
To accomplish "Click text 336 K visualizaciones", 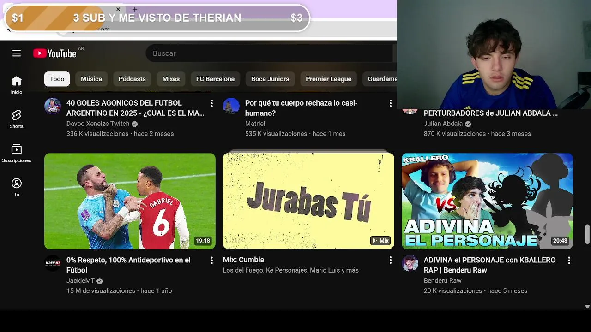I will [97, 134].
